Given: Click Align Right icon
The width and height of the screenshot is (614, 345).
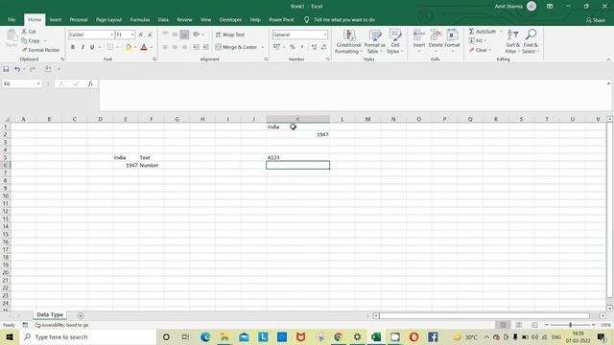Looking at the screenshot, I should 184,47.
